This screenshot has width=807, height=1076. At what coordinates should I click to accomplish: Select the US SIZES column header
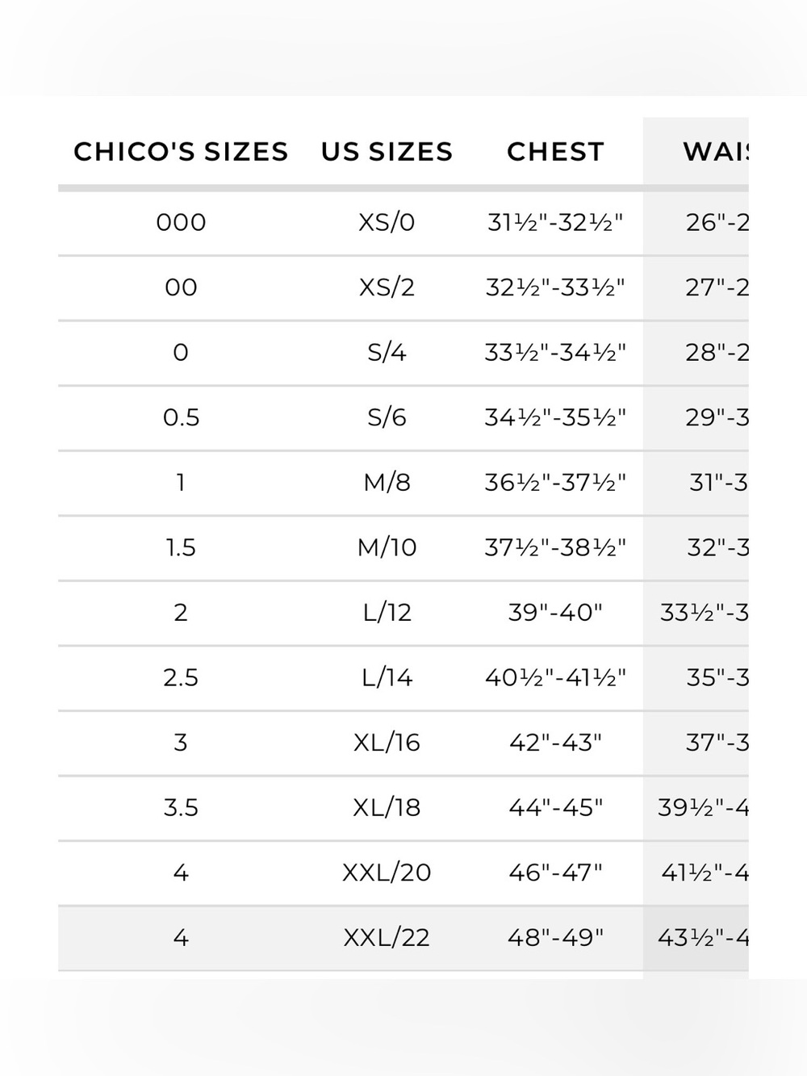pyautogui.click(x=387, y=152)
